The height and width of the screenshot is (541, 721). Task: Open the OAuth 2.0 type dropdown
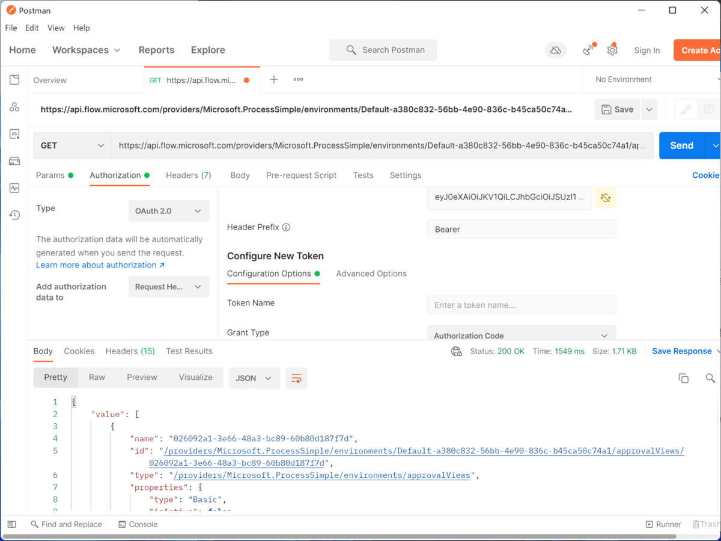[169, 211]
